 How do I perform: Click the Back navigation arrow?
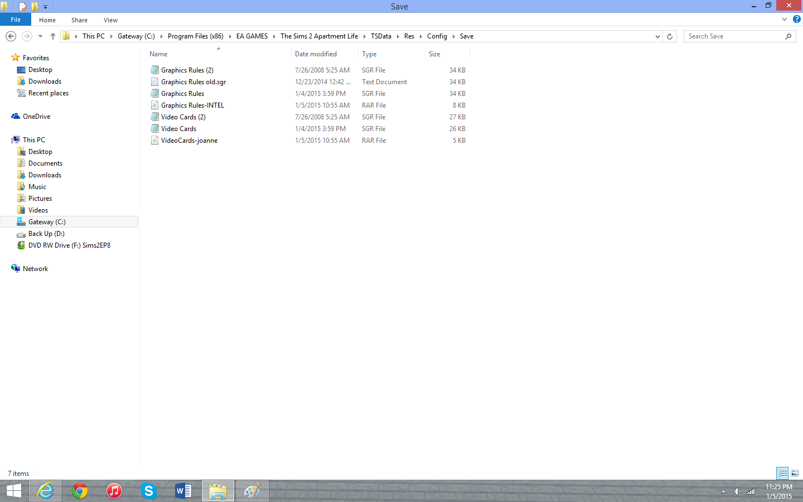pos(11,36)
